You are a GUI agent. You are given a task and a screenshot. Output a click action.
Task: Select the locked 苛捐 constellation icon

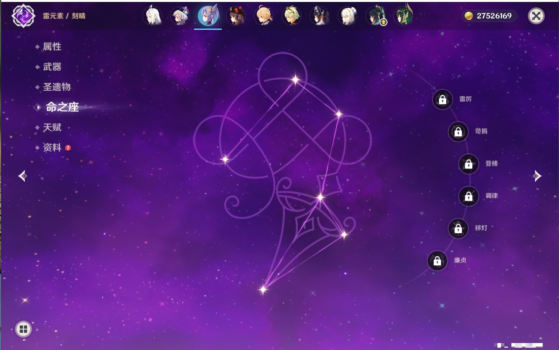click(458, 131)
